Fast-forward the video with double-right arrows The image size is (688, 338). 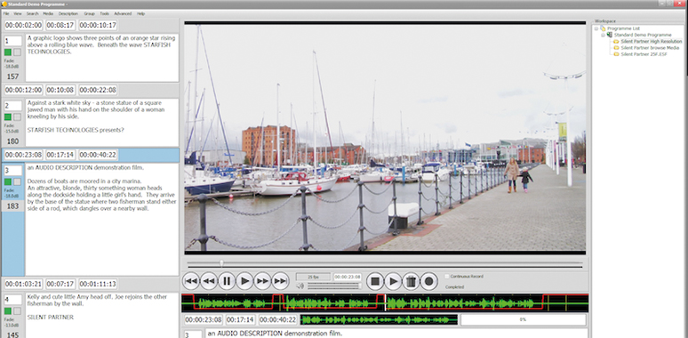262,281
